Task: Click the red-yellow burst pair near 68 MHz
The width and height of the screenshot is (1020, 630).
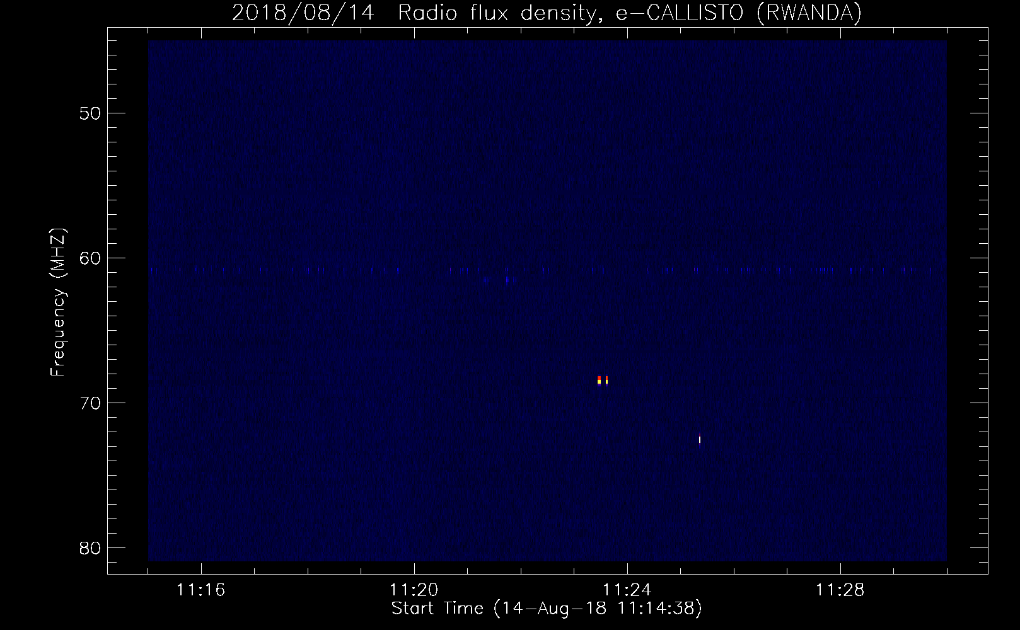Action: tap(603, 380)
